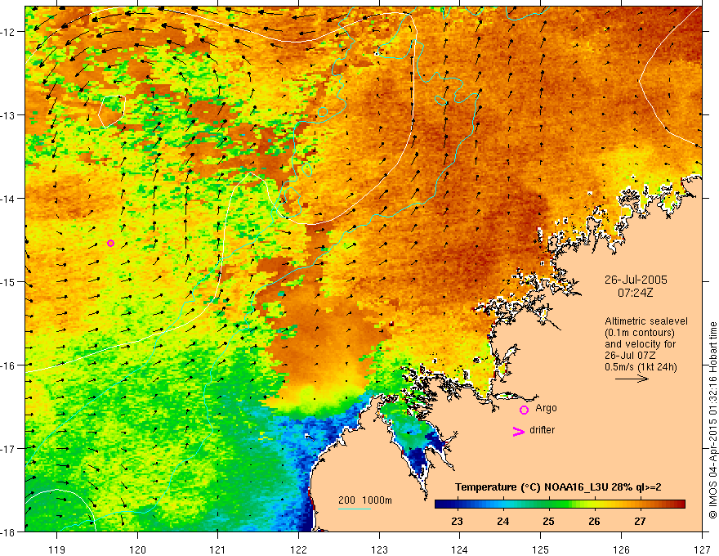Click the latitude axis label '-18'

pyautogui.click(x=8, y=531)
